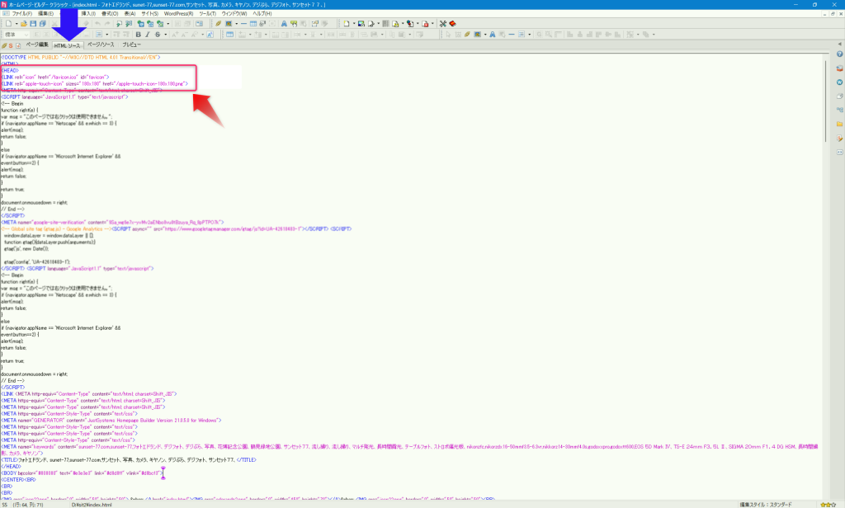Screen dimensions: 845x508
Task: Restore the inner document window
Action: [x=833, y=13]
